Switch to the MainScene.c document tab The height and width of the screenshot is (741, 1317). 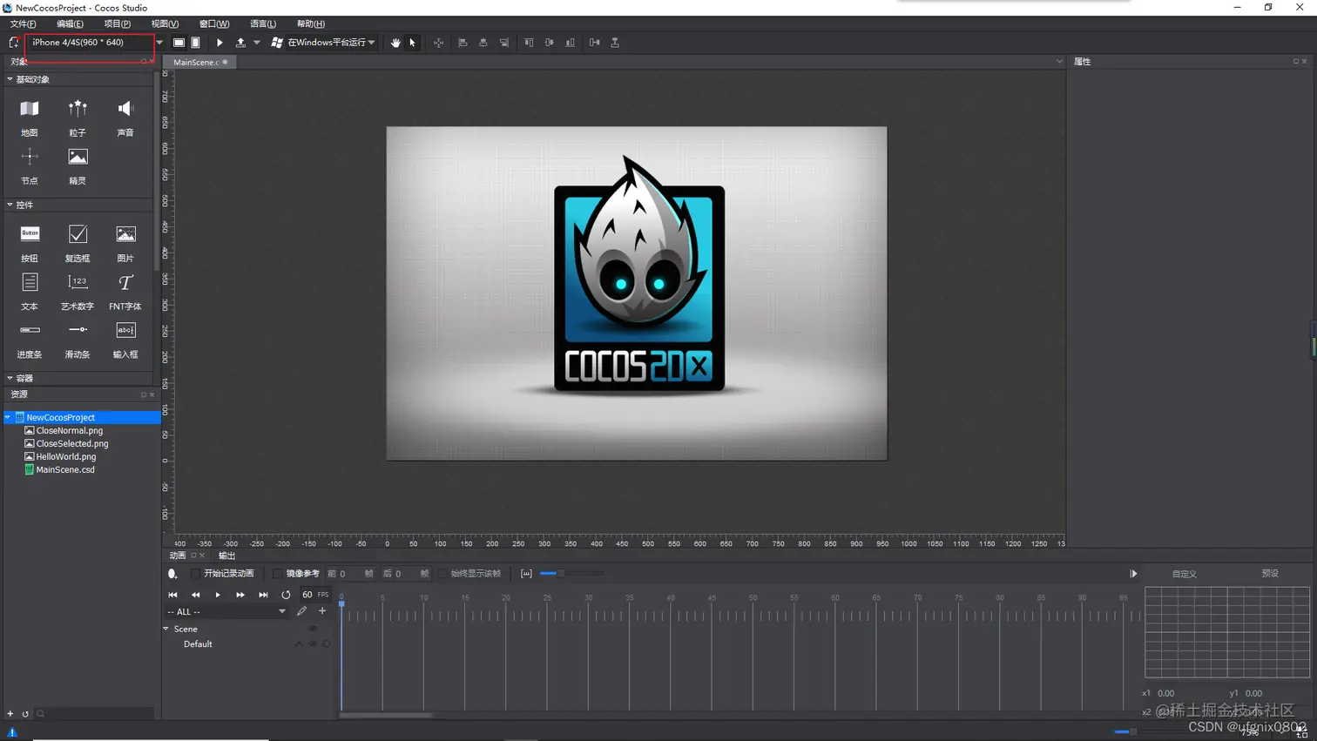tap(199, 62)
